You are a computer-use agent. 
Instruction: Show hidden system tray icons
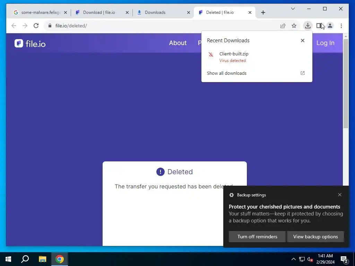(293, 259)
